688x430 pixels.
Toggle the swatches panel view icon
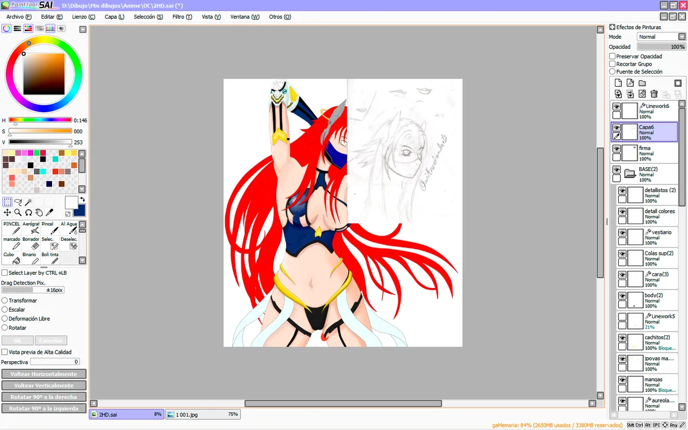[50, 28]
